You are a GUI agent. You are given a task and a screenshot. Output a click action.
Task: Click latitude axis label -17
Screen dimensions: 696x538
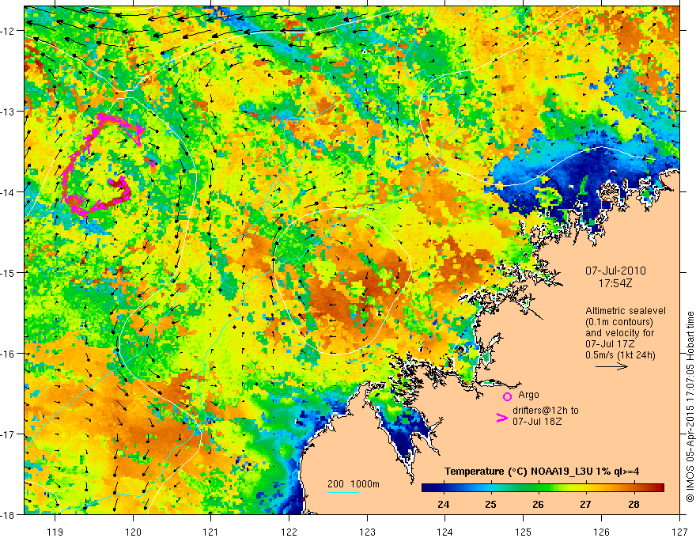click(x=9, y=434)
